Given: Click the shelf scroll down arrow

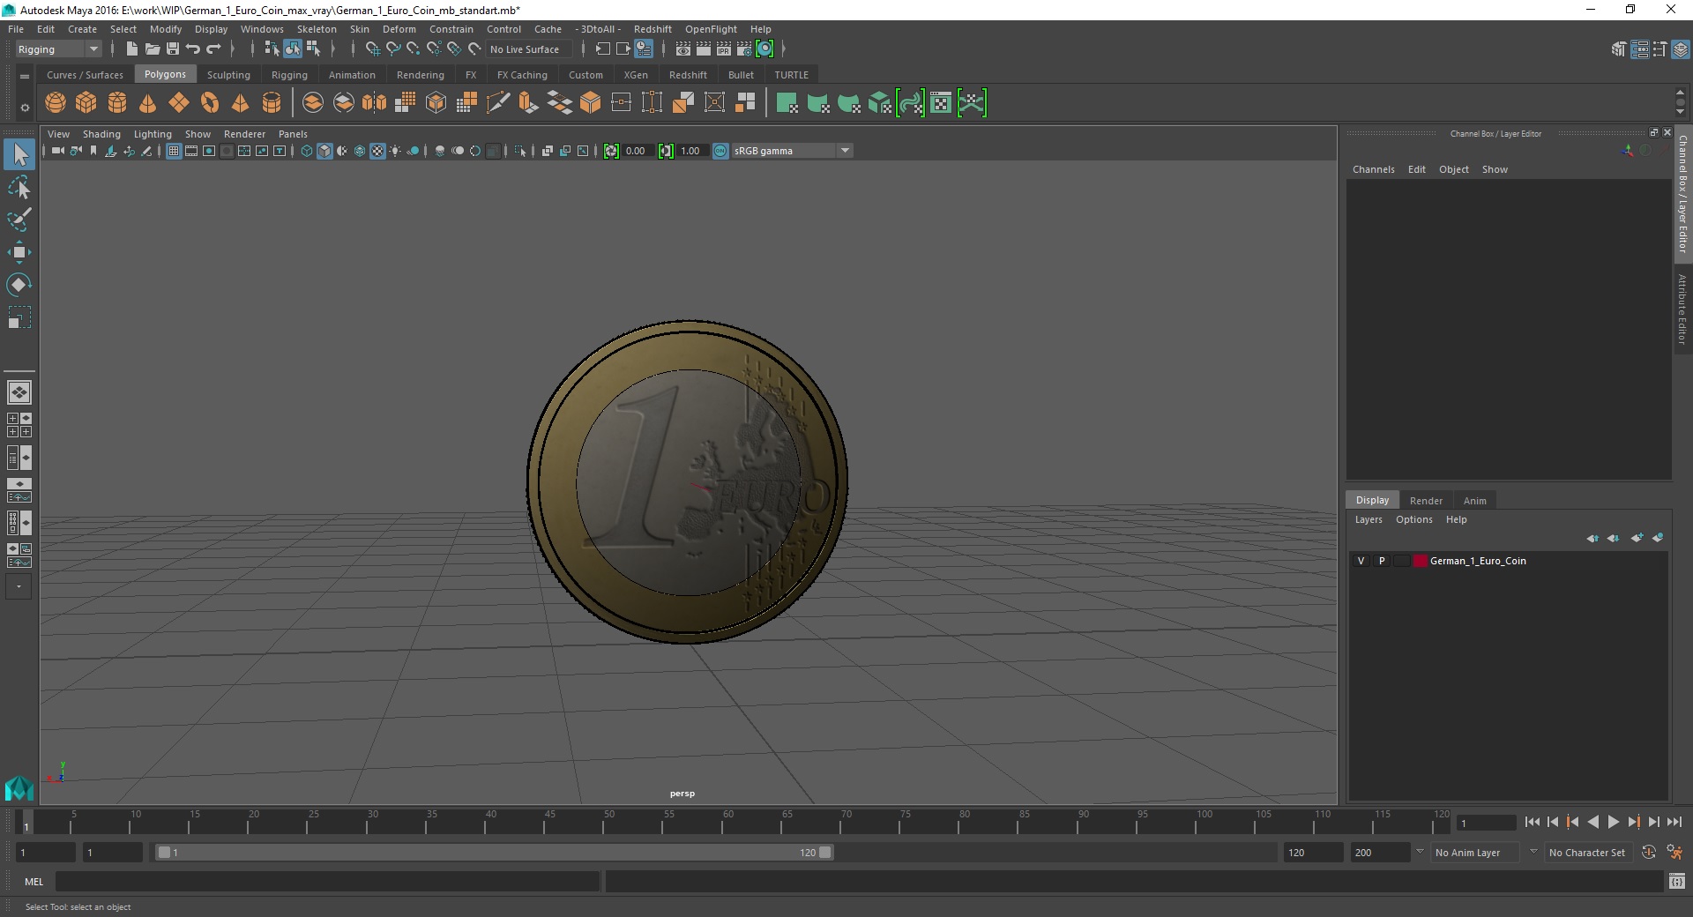Looking at the screenshot, I should coord(1680,112).
